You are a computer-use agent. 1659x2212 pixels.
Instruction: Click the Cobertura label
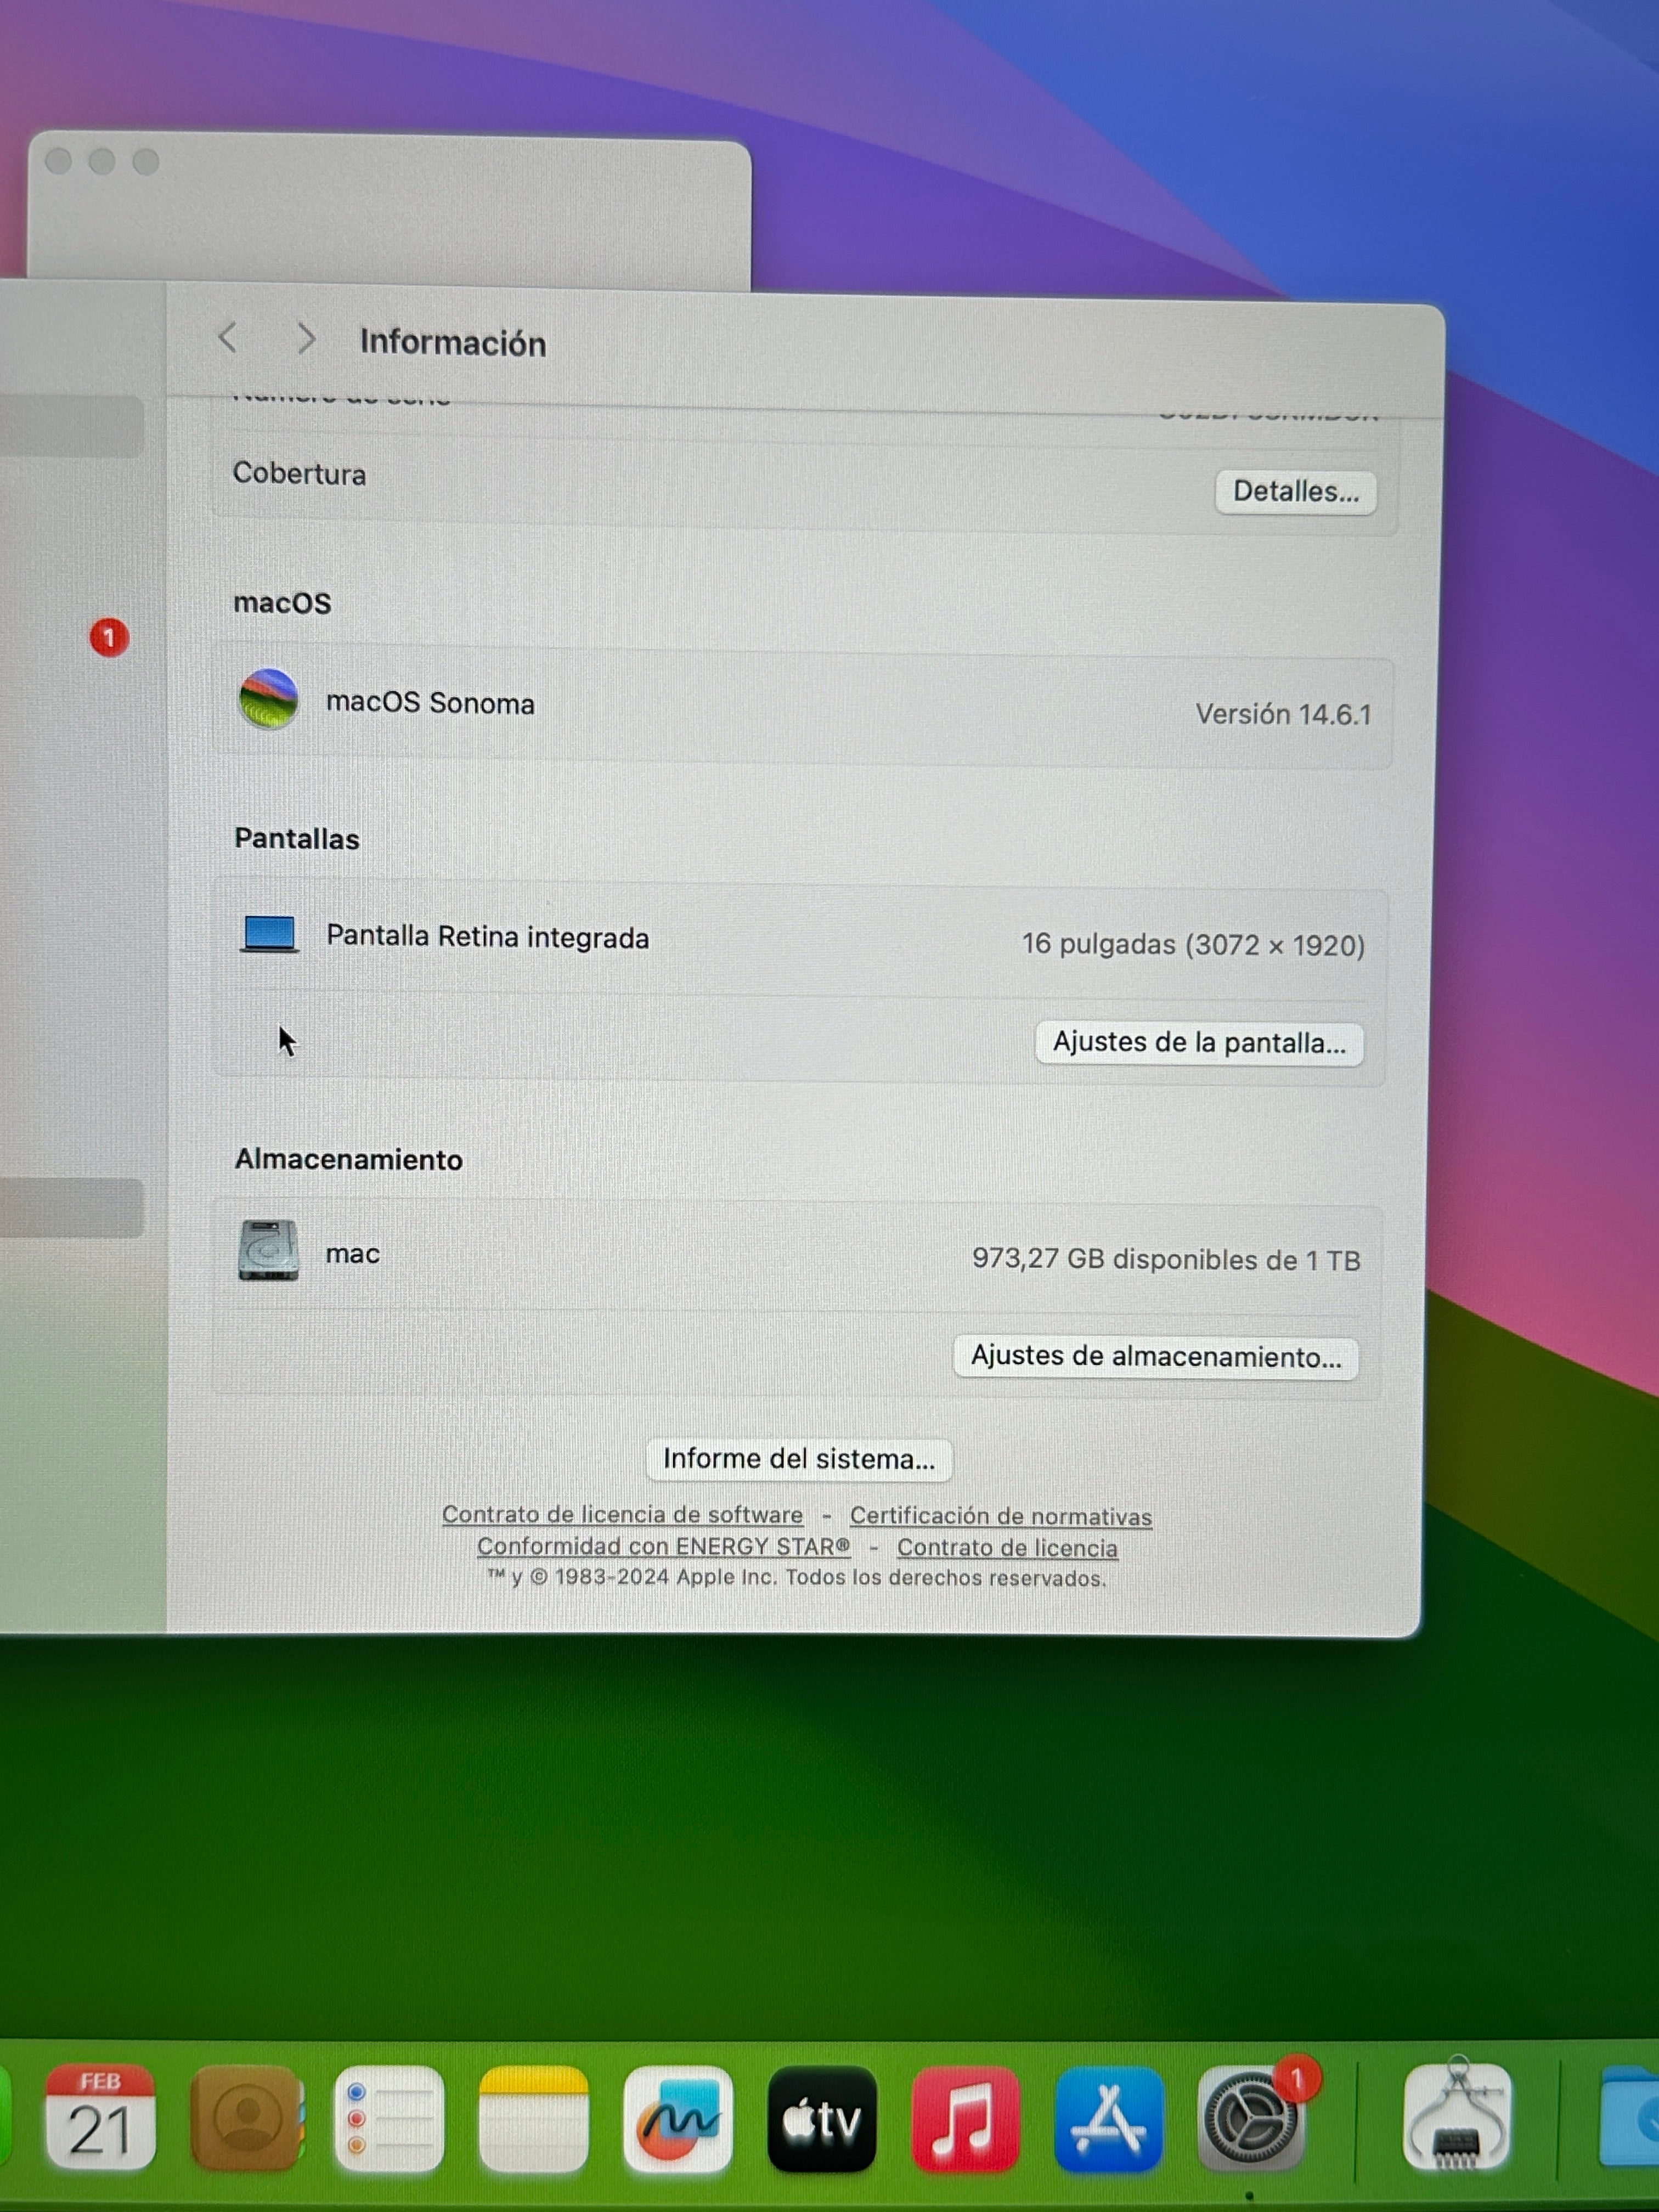pos(299,473)
